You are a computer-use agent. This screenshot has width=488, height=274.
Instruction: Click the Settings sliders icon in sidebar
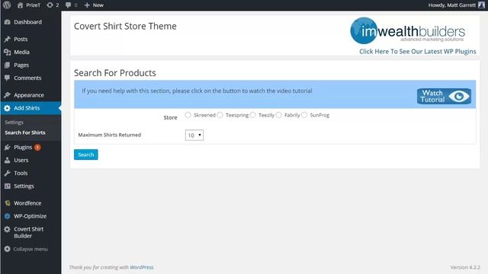[x=8, y=186]
